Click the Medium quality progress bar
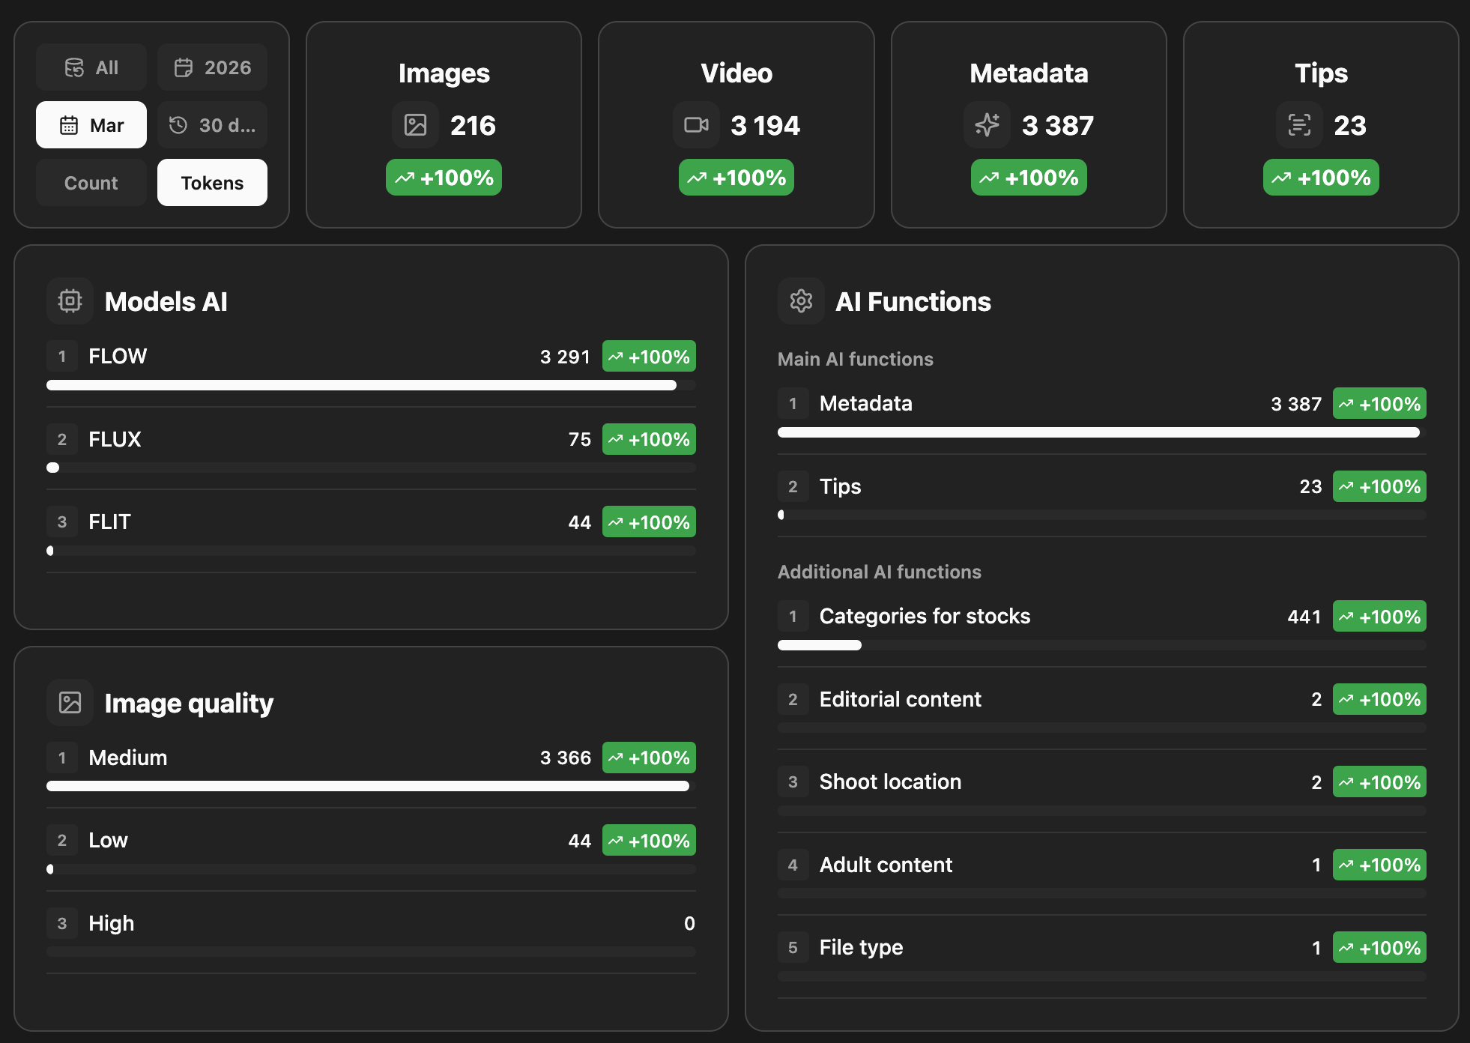Viewport: 1470px width, 1043px height. 367,786
